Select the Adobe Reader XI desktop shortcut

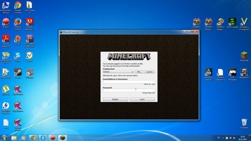[6, 41]
